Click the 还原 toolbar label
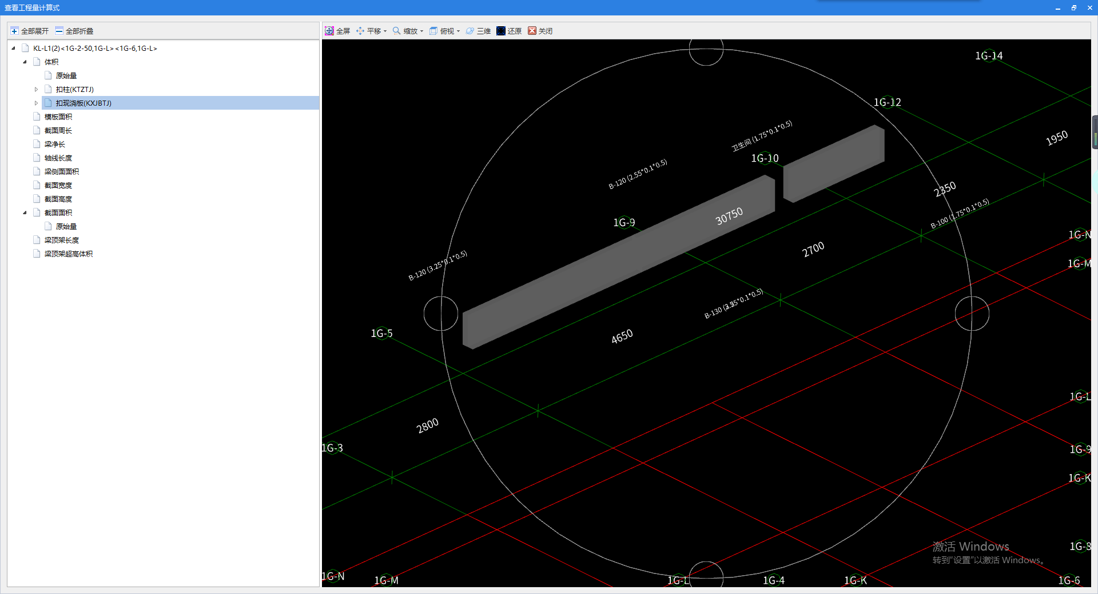 pyautogui.click(x=515, y=31)
